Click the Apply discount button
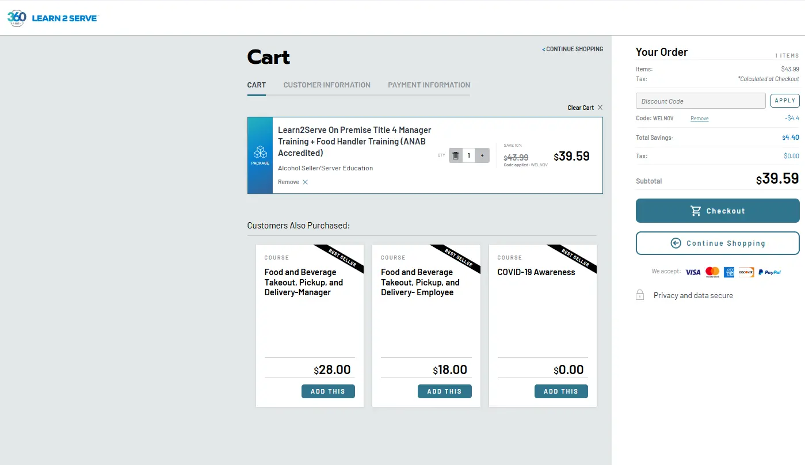 [785, 101]
